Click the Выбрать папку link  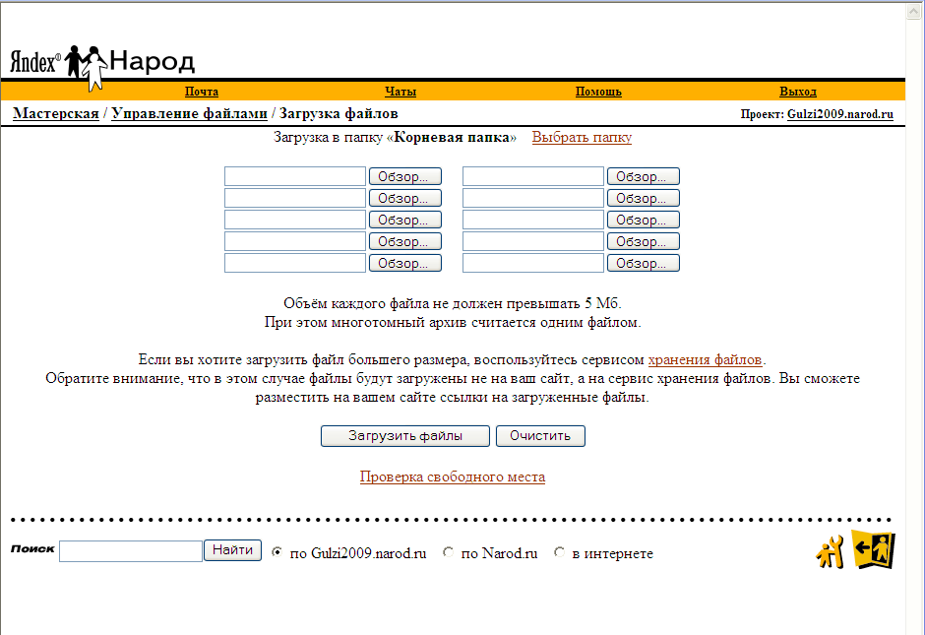(582, 137)
